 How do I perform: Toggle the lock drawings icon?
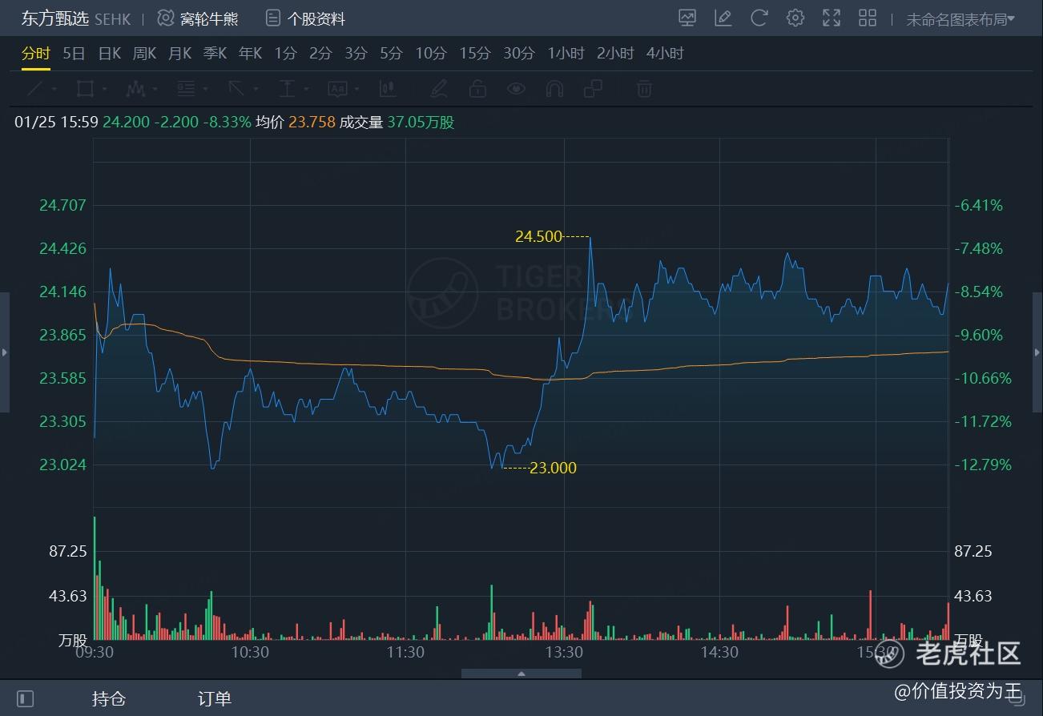tap(477, 89)
